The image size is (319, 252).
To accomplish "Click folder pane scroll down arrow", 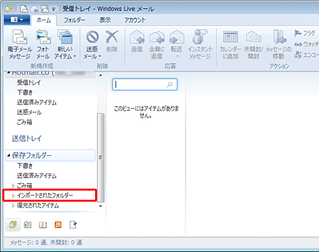I will pos(101,206).
